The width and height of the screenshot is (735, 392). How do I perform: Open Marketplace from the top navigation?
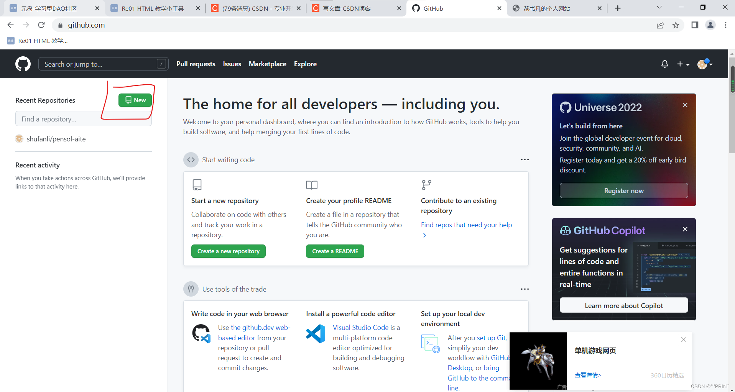coord(267,64)
